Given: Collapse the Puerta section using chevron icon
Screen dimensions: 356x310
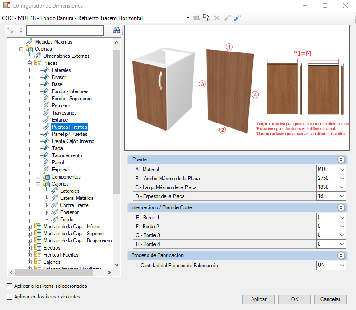Looking at the screenshot, I should coord(341,159).
